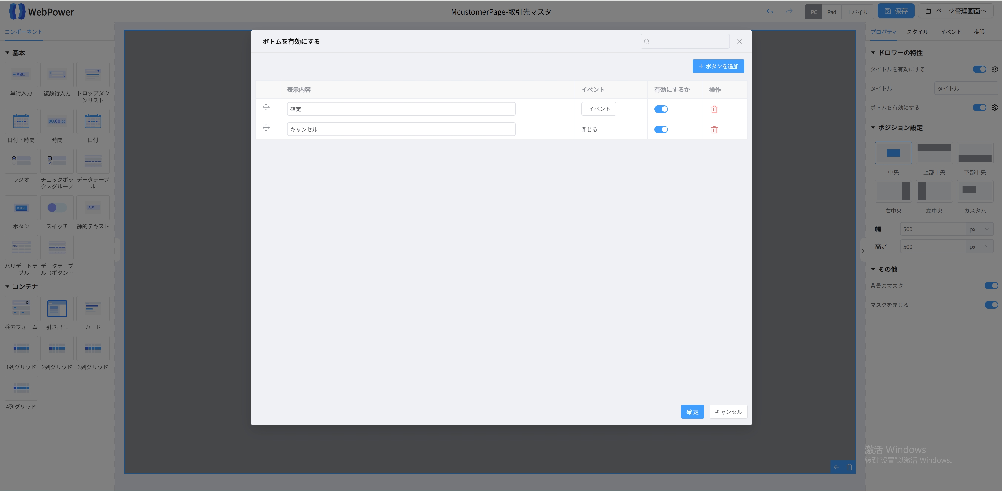
Task: Click イベント button in 確定 row
Action: click(599, 109)
